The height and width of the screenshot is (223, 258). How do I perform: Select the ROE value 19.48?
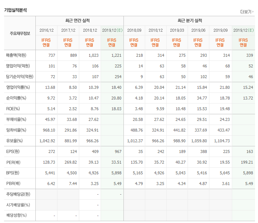(225, 109)
